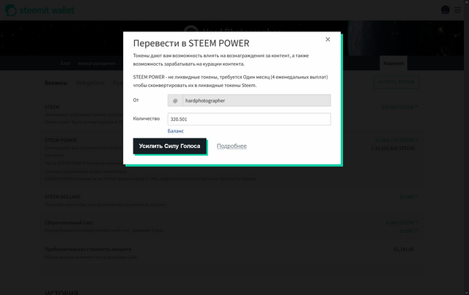Select the Балансы tab

[56, 83]
